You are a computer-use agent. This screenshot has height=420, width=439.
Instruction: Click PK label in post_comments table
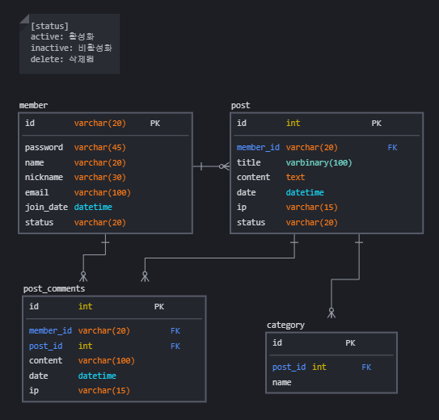point(159,307)
